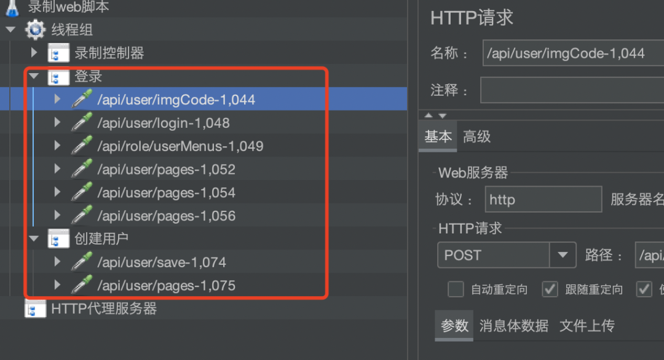Expand the /api/user/save-1,074 node

[57, 262]
